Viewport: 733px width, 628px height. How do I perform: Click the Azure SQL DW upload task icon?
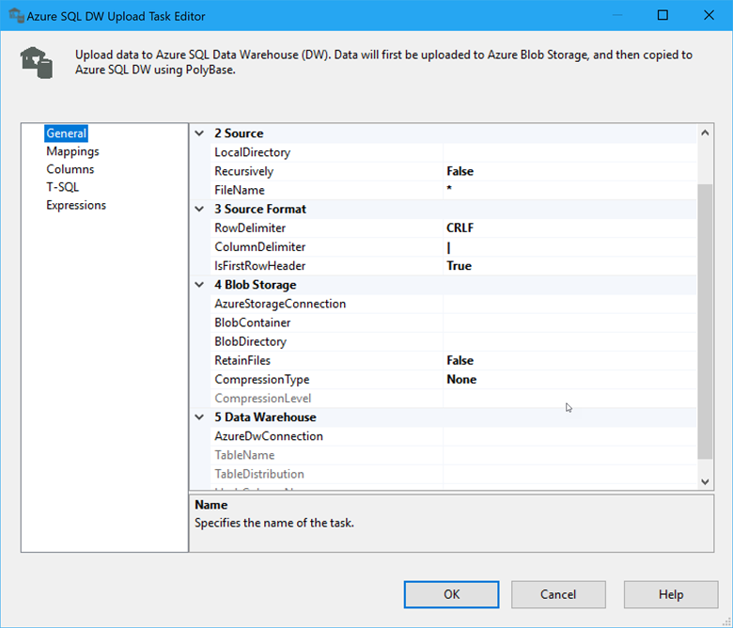click(37, 62)
